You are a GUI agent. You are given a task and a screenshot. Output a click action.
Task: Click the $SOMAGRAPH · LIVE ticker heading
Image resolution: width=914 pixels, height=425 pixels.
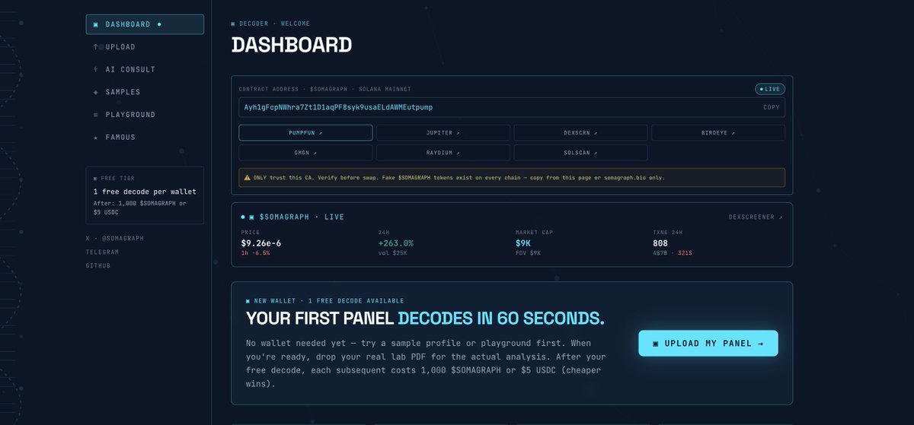click(292, 217)
